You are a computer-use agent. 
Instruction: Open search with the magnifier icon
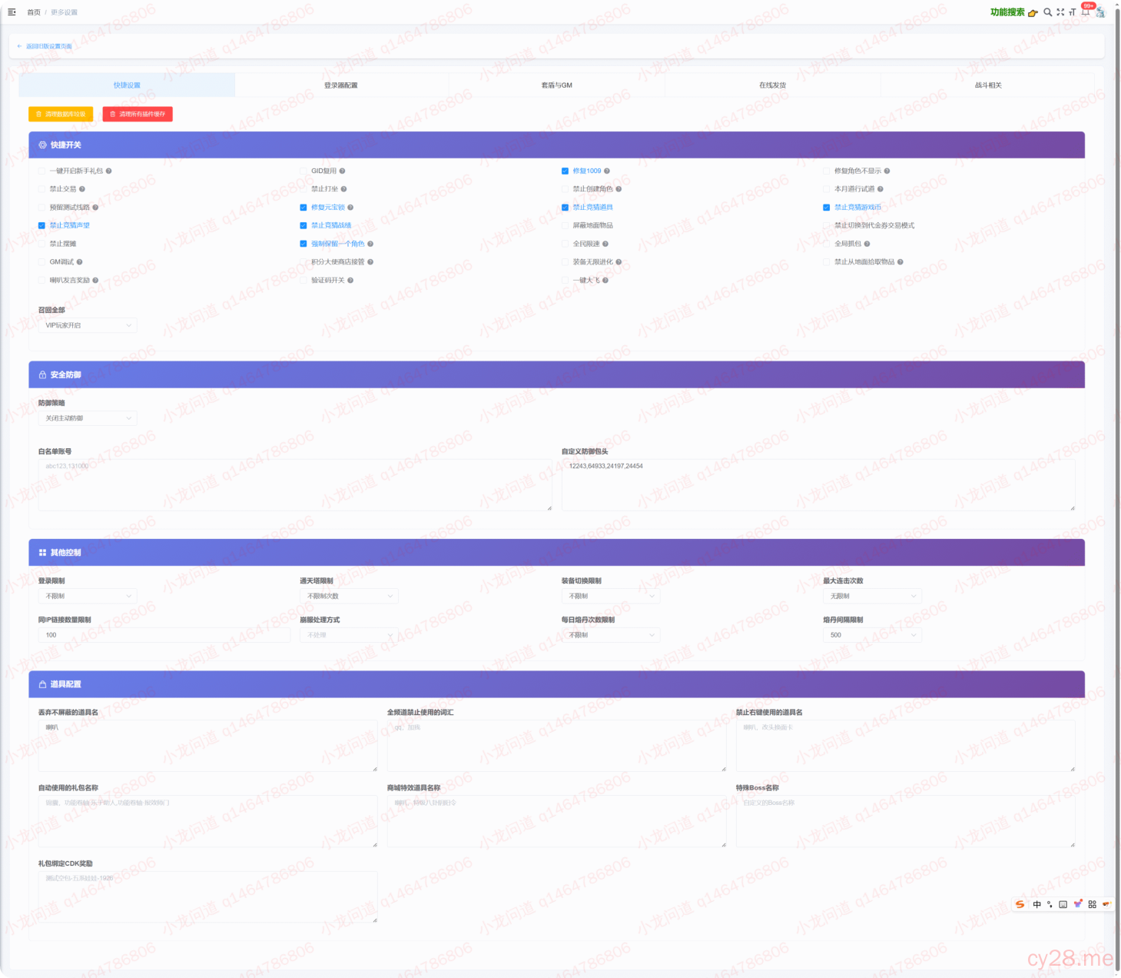[x=1047, y=12]
